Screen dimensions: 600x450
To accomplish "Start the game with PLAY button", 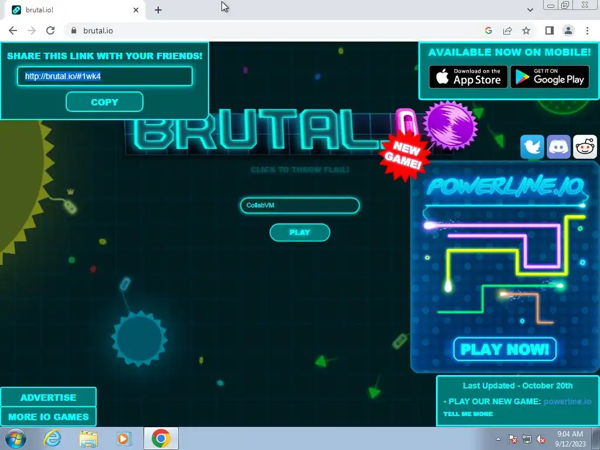I will click(x=299, y=233).
